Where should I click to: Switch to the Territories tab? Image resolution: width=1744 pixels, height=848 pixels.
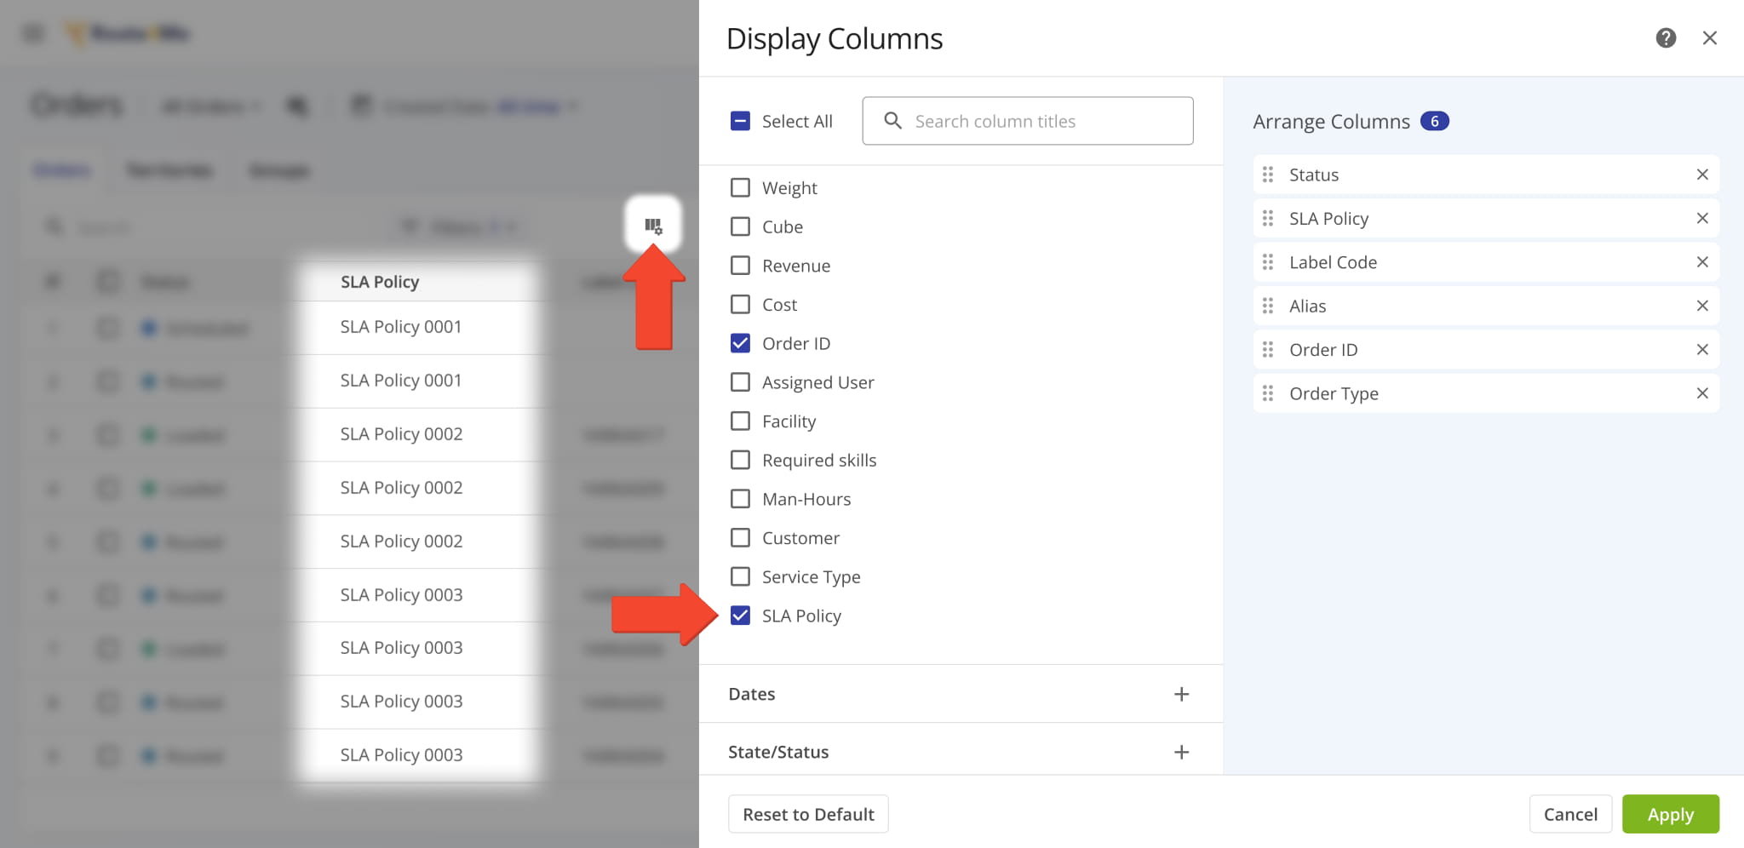click(169, 170)
